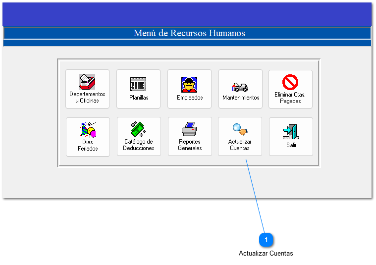Click the Planillas spreadsheet icon
This screenshot has height=265, width=376.
click(139, 84)
